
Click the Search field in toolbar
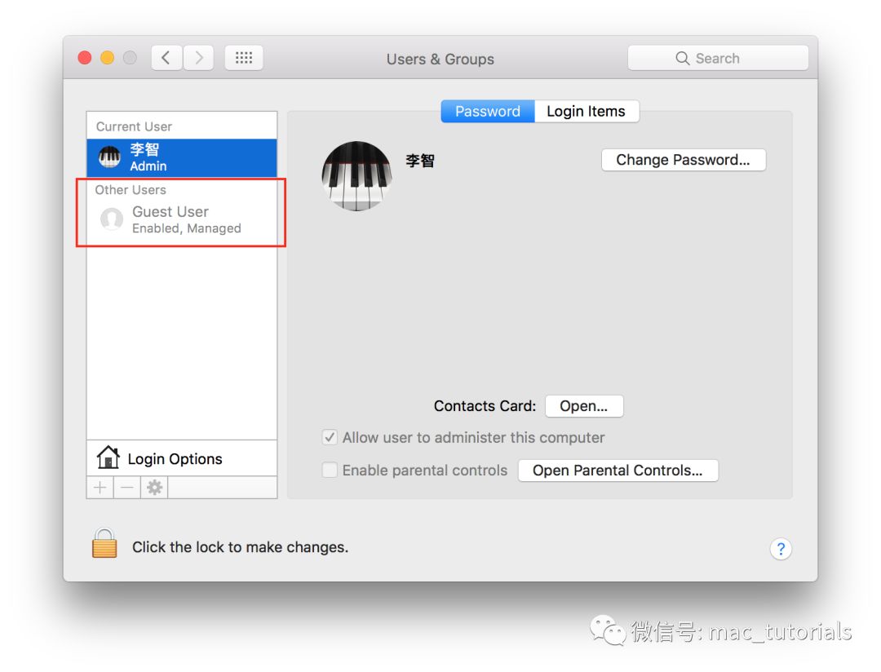pos(718,59)
